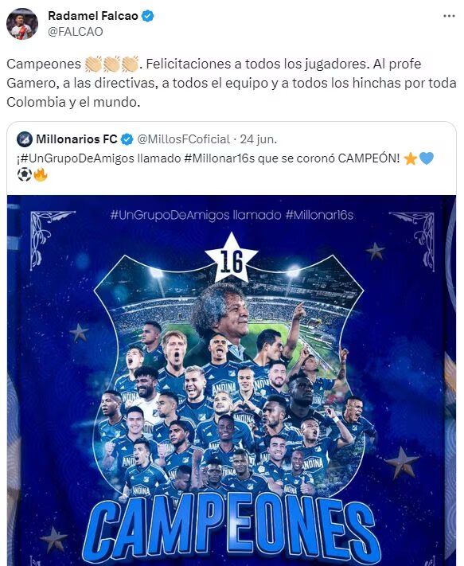
Task: Open the #Millonar16s hashtag in quoted tweet
Action: [x=220, y=158]
